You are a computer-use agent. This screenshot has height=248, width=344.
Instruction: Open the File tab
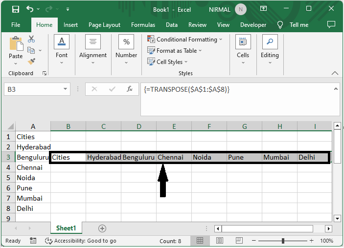(x=16, y=25)
